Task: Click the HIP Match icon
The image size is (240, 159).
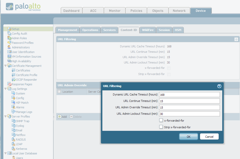Action: [14, 102]
